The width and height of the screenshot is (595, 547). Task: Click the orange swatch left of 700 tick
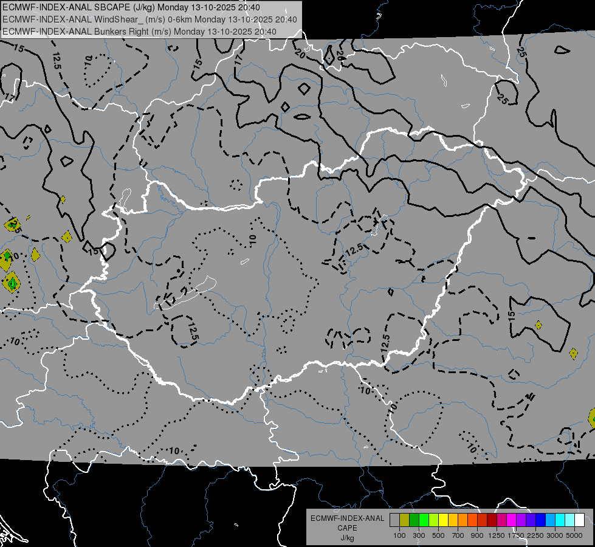[463, 520]
